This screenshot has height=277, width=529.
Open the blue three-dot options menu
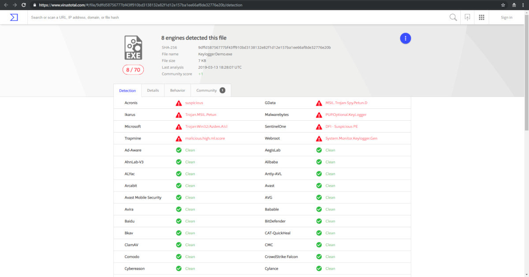pyautogui.click(x=405, y=38)
